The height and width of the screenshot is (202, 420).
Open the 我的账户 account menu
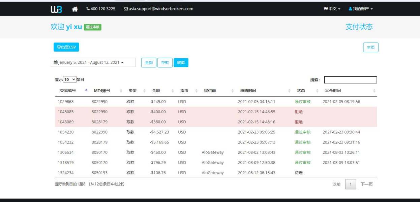pyautogui.click(x=361, y=9)
